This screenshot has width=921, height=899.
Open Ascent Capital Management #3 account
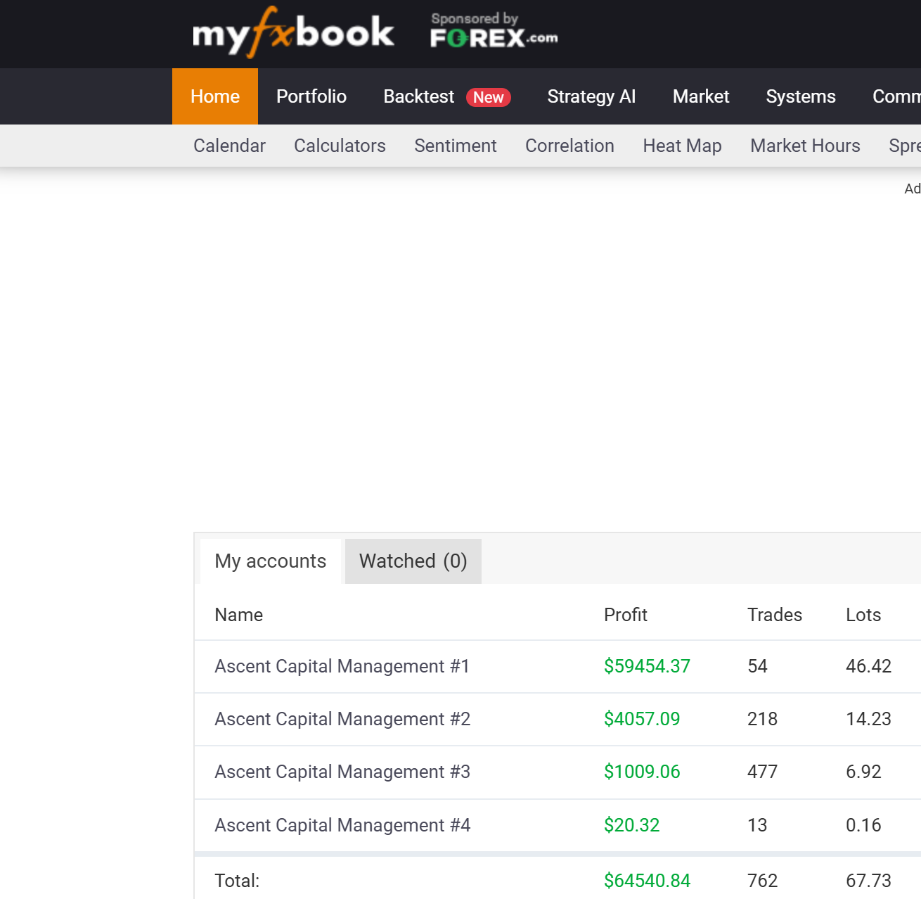pos(342,772)
